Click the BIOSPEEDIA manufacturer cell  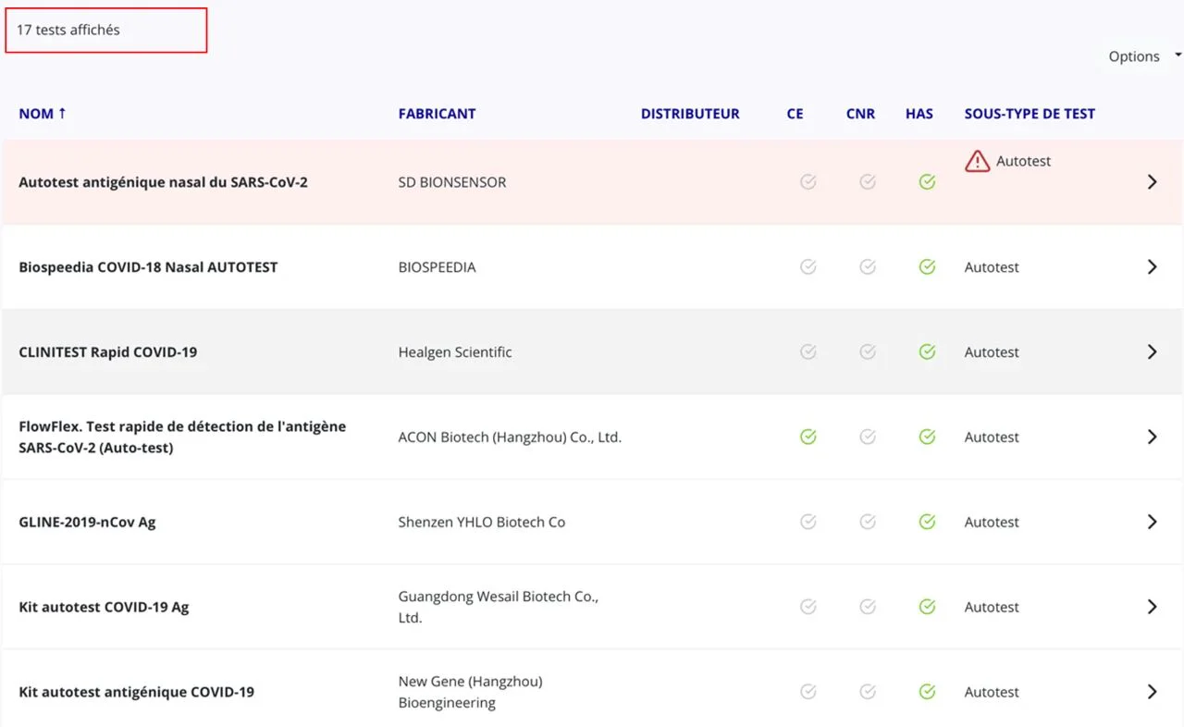pyautogui.click(x=437, y=267)
